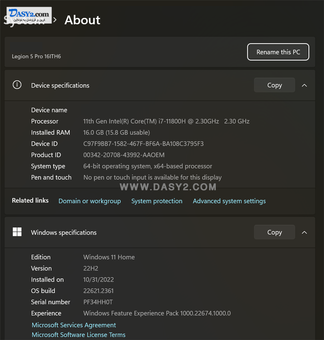Click the Windows logo icon beside Windows specifications
Image resolution: width=324 pixels, height=340 pixels.
[x=17, y=232]
